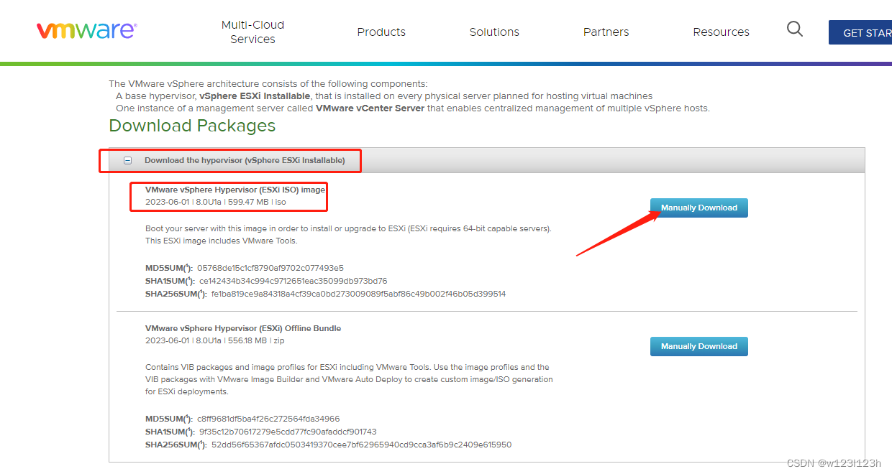The height and width of the screenshot is (474, 892).
Task: Click the ISO SHA1SUM value ce142434b34c994c...
Action: coord(293,281)
